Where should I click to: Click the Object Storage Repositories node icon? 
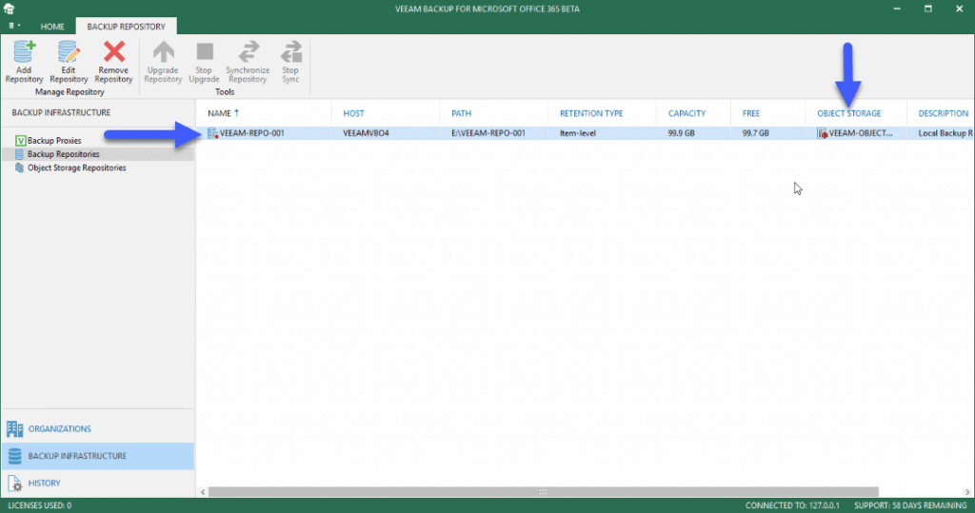pyautogui.click(x=19, y=168)
